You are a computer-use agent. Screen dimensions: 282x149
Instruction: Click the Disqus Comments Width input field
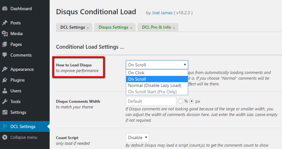(x=151, y=101)
